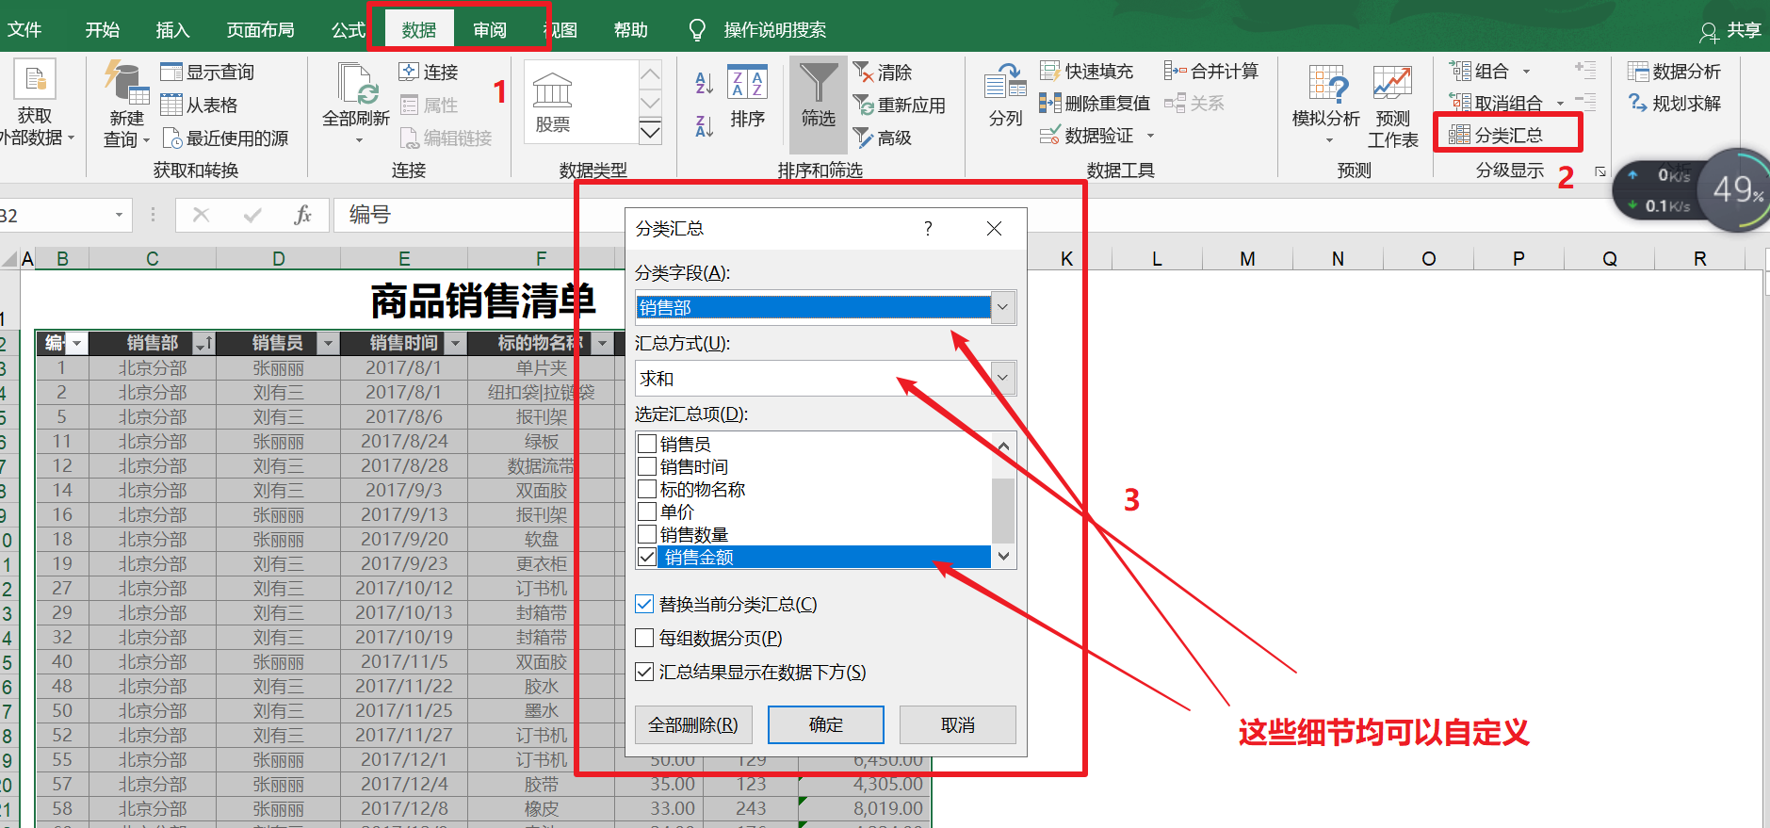Expand the Data Validation (数据验证) dropdown arrow

click(x=1150, y=136)
